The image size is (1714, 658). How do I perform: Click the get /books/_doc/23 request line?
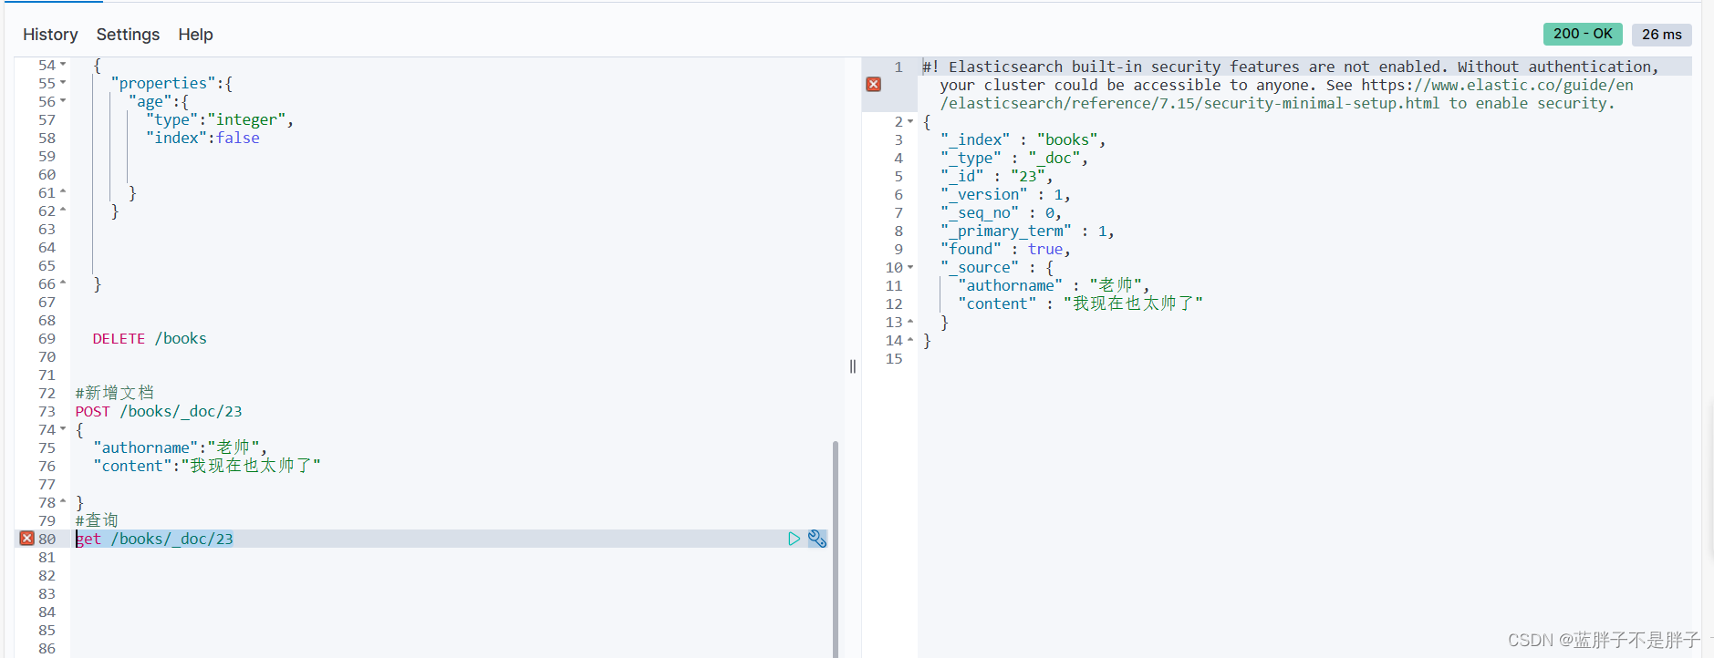coord(154,539)
